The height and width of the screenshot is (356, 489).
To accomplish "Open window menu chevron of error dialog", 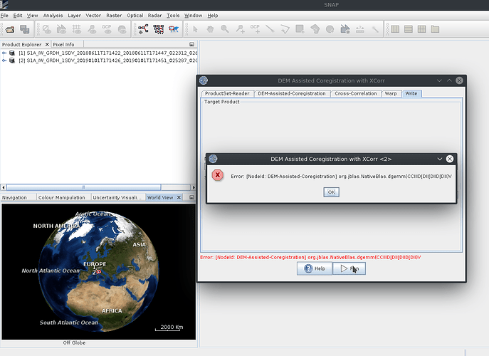I will (440, 159).
